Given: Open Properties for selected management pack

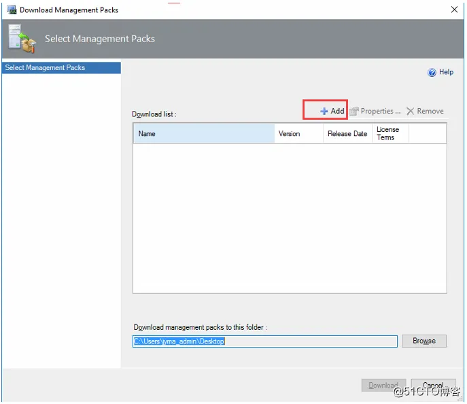Looking at the screenshot, I should 375,111.
